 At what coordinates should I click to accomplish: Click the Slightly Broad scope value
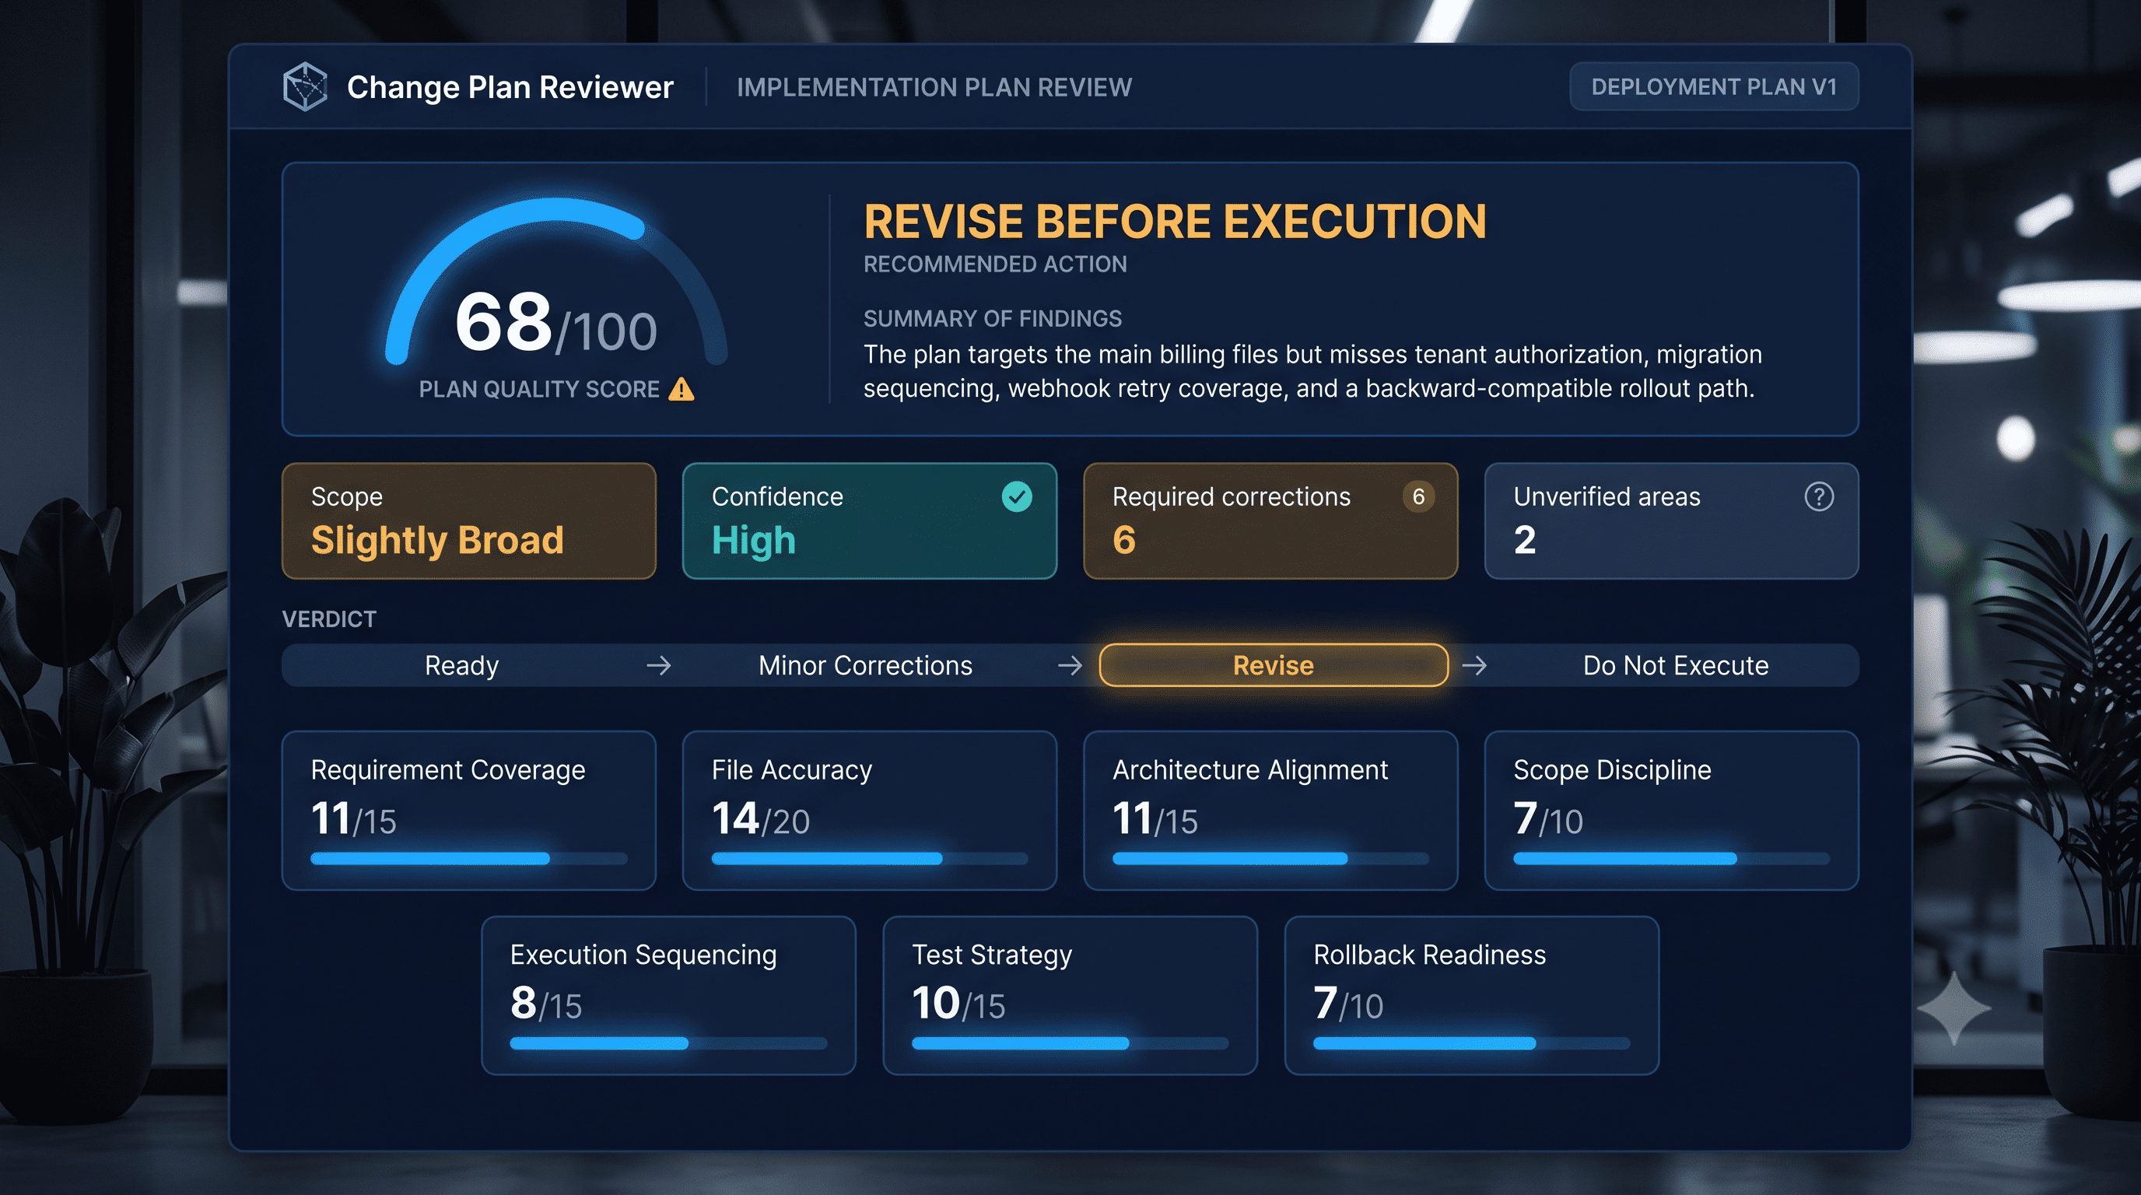pyautogui.click(x=437, y=540)
